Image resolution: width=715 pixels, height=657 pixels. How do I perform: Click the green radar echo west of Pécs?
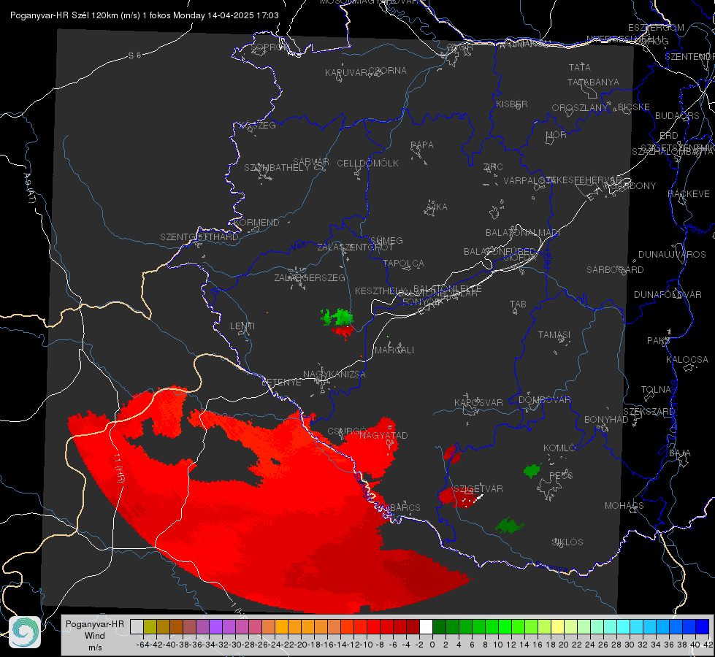(x=532, y=471)
